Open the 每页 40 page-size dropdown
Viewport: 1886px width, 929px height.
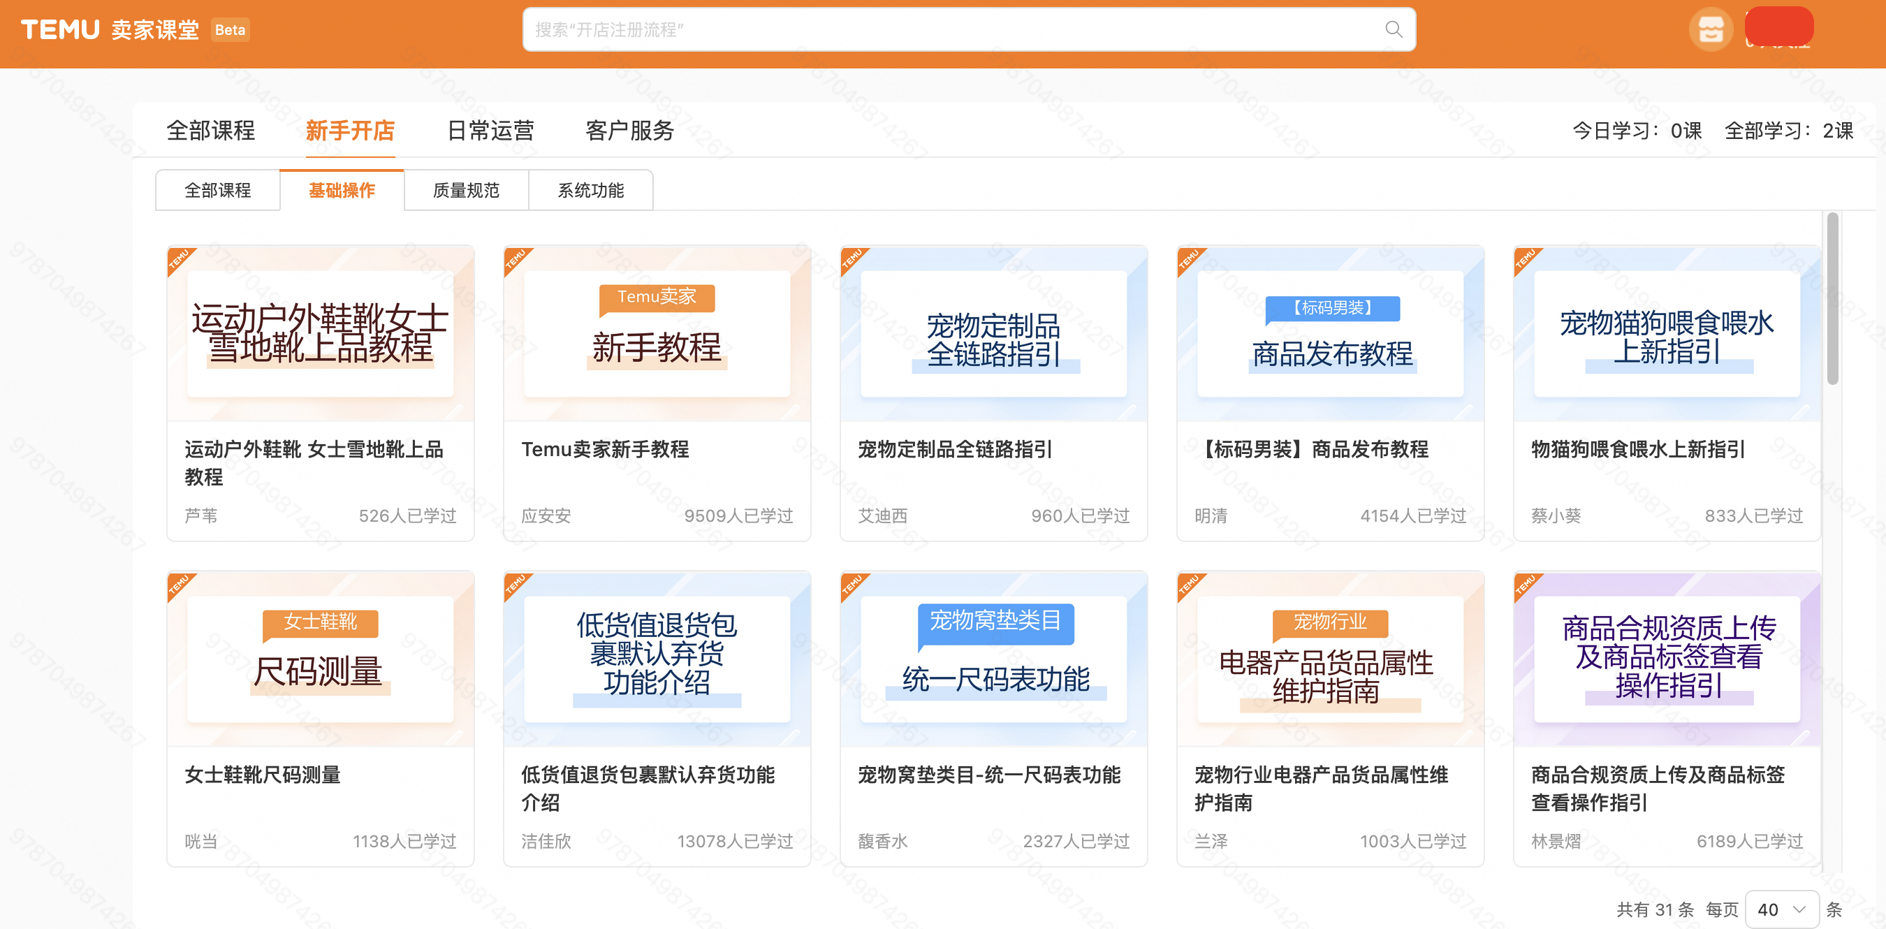1782,909
